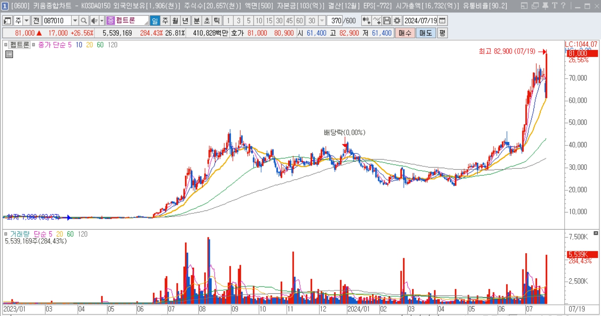The width and height of the screenshot is (601, 316).
Task: Switch to second 초 chart period
Action: pos(206,21)
